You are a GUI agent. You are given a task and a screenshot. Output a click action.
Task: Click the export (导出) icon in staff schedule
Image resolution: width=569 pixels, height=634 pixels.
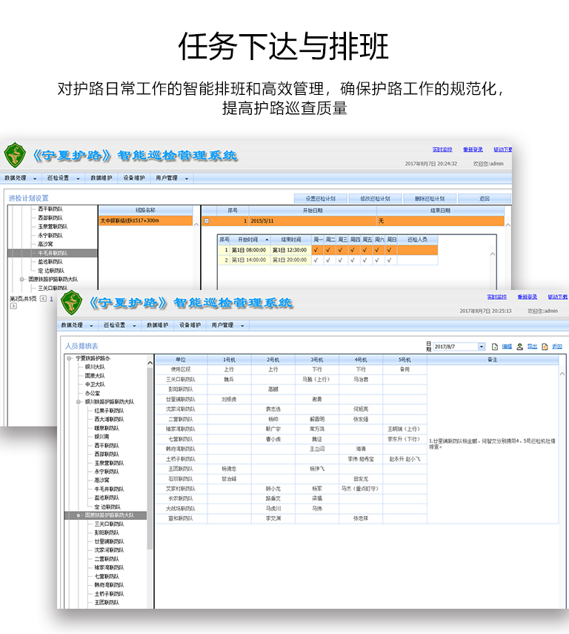(x=520, y=346)
